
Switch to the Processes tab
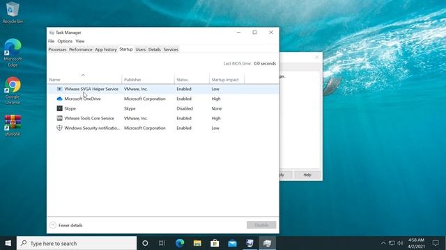[x=57, y=49]
